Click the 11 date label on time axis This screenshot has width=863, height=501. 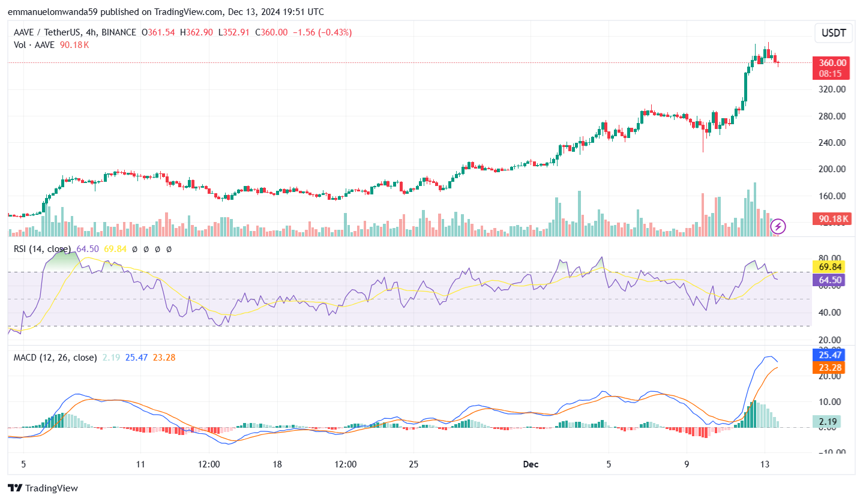[x=141, y=464]
